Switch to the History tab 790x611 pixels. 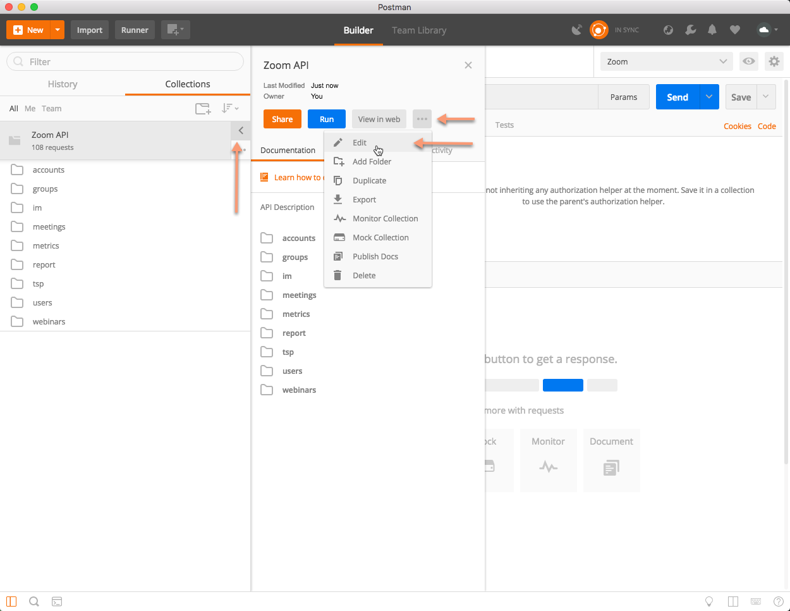pos(63,84)
